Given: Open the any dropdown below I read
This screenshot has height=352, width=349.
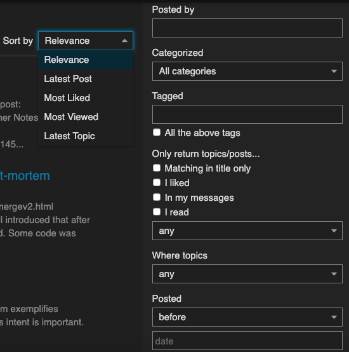Looking at the screenshot, I should [x=247, y=231].
